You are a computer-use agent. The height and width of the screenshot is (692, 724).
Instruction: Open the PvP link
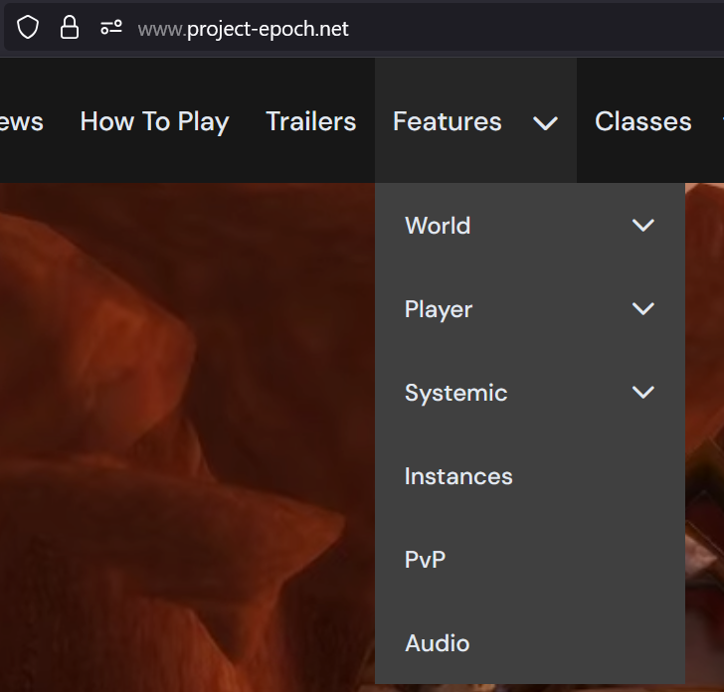tap(425, 560)
